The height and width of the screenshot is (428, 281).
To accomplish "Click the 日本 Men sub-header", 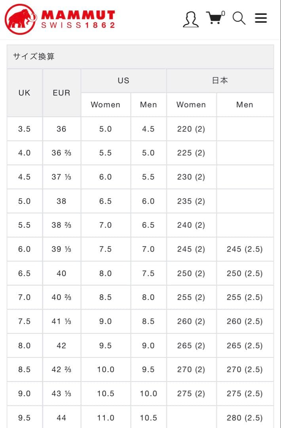I will 245,105.
